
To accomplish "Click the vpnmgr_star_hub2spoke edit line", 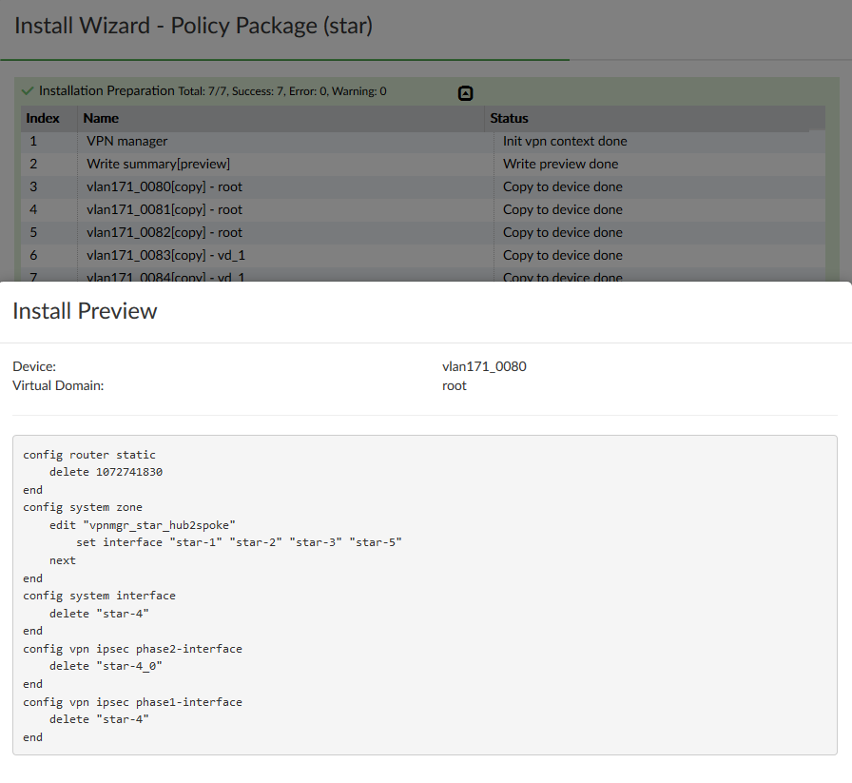I will point(143,525).
